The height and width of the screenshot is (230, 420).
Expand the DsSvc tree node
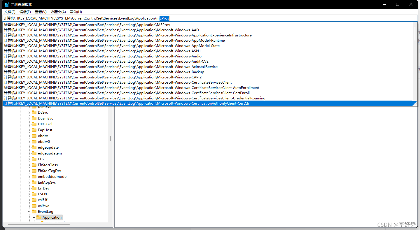29,113
